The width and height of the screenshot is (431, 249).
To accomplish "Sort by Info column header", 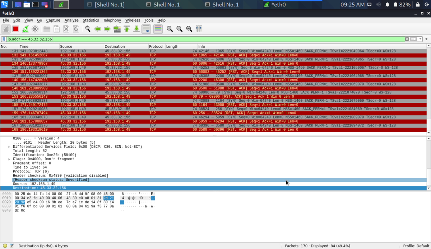I will point(312,47).
